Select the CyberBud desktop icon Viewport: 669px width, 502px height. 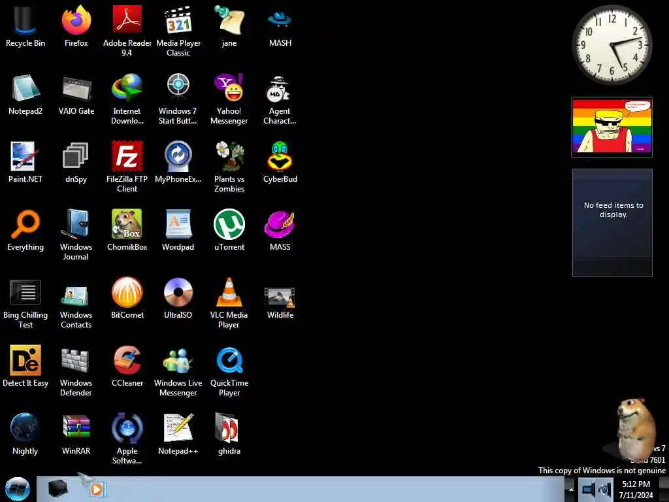click(x=280, y=162)
